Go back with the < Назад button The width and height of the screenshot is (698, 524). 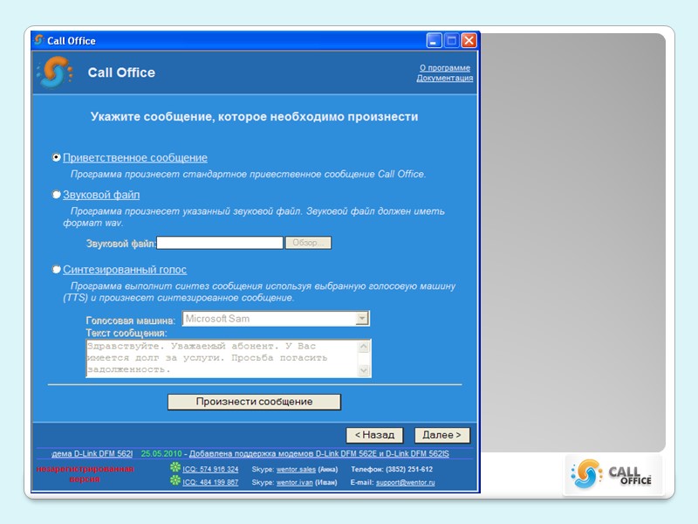click(x=374, y=435)
